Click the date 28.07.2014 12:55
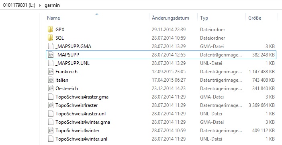 pyautogui.click(x=169, y=54)
